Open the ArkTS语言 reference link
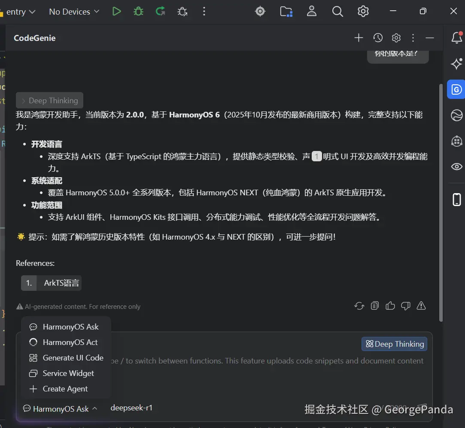 pos(61,283)
